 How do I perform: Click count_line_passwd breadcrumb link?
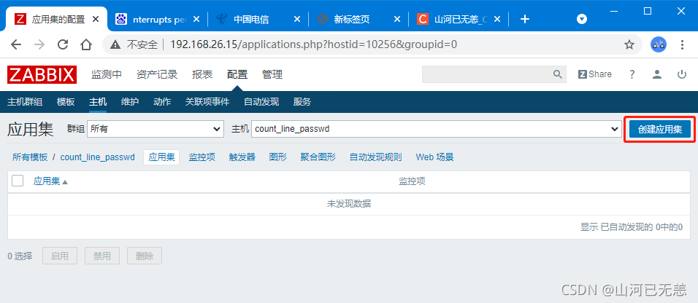tap(98, 157)
